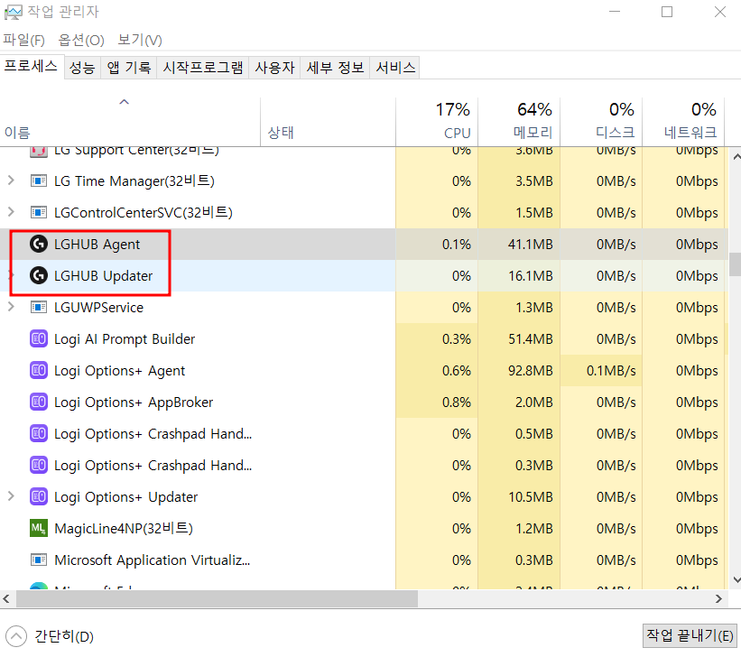Click the LGHUB Updater process icon
Viewport: 741px width, 657px height.
(38, 275)
